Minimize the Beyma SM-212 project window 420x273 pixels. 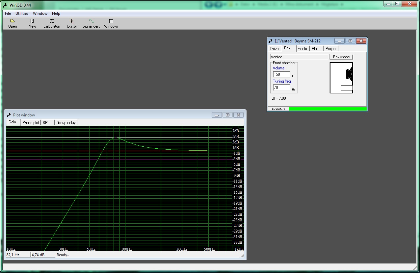tap(339, 41)
